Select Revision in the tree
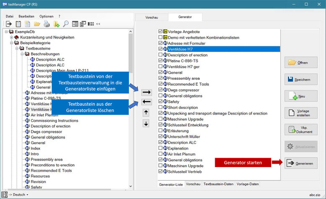This screenshot has height=199, width=326. tap(38, 181)
